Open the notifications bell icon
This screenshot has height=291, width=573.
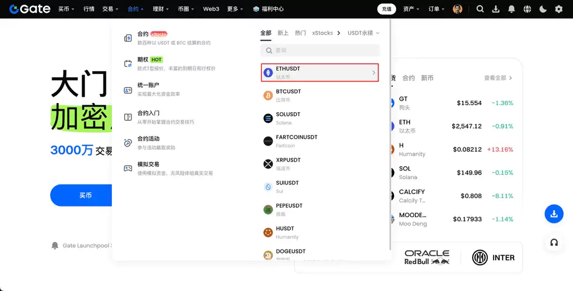click(511, 9)
